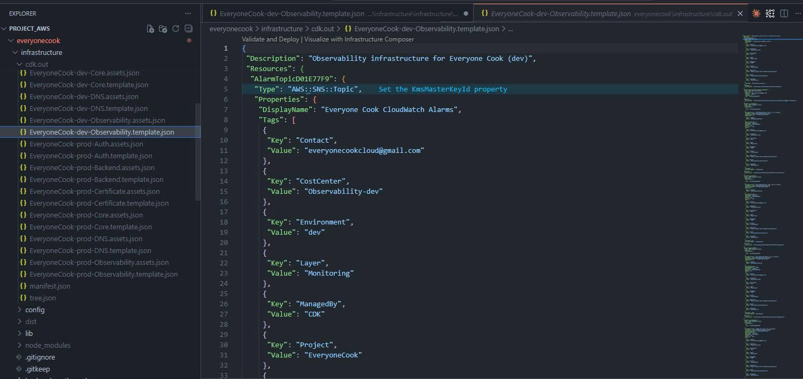Viewport: 803px width, 379px height.
Task: Click the "AWS::SNS::Topic" value on line 5
Action: [322, 89]
